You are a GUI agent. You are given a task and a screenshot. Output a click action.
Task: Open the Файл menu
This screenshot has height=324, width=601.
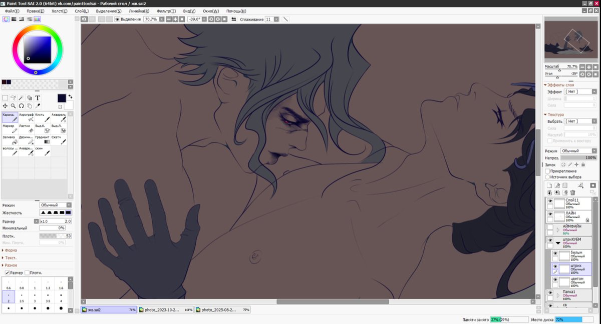tap(12, 11)
